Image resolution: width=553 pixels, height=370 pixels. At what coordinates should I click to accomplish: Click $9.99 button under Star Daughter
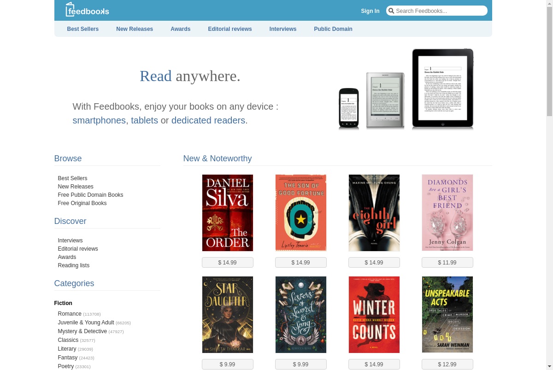[x=228, y=364]
